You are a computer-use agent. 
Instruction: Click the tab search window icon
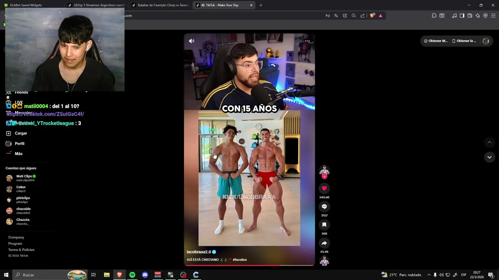442,16
